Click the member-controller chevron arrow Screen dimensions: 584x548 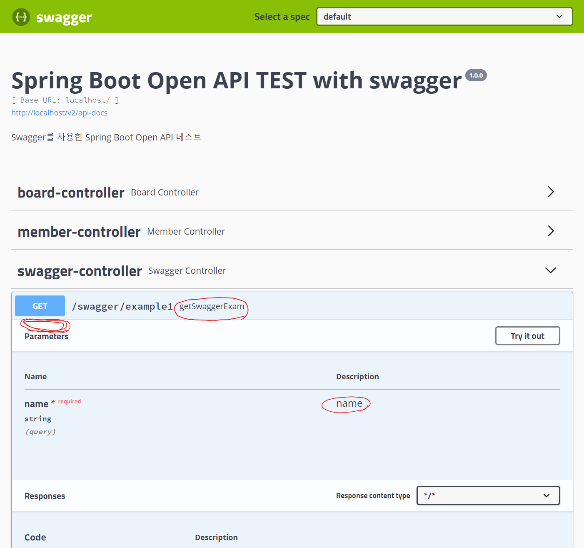click(x=551, y=231)
